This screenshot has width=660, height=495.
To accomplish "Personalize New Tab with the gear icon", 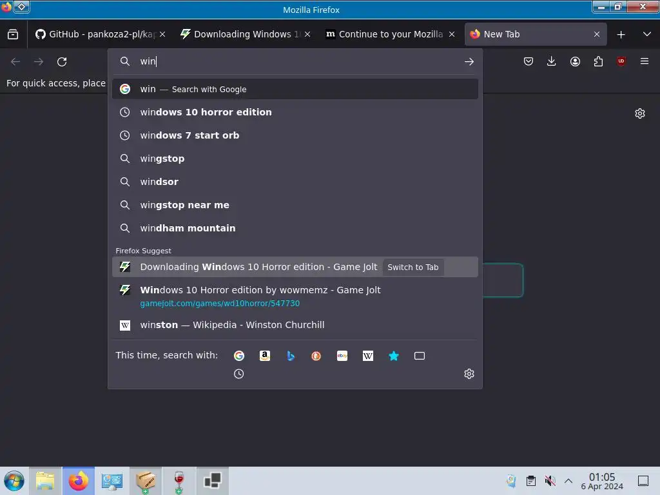I will tap(640, 113).
